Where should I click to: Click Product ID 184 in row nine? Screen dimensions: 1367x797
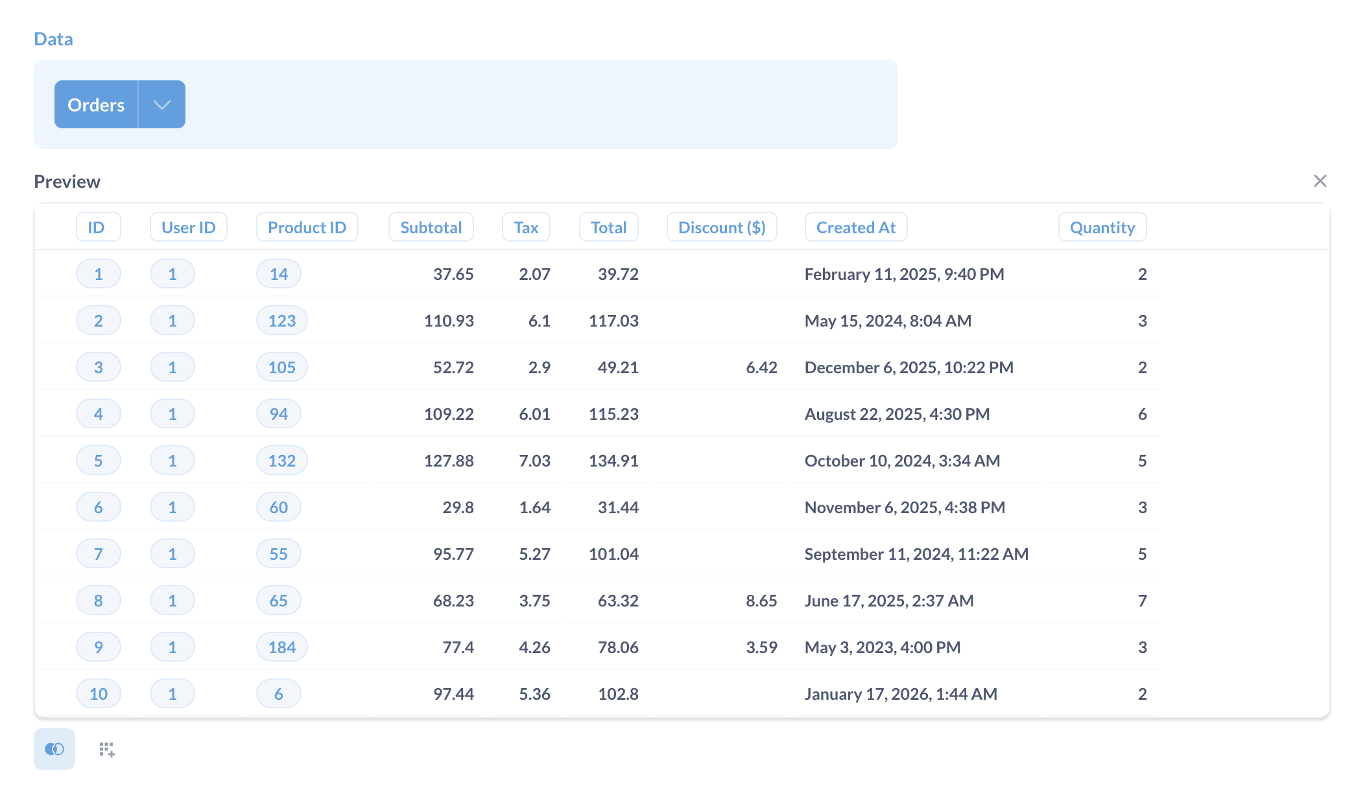click(x=281, y=647)
